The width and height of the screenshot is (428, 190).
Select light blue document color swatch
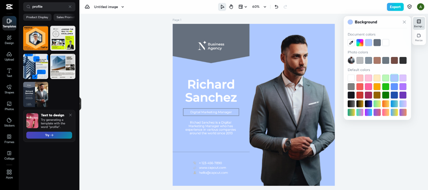click(368, 43)
